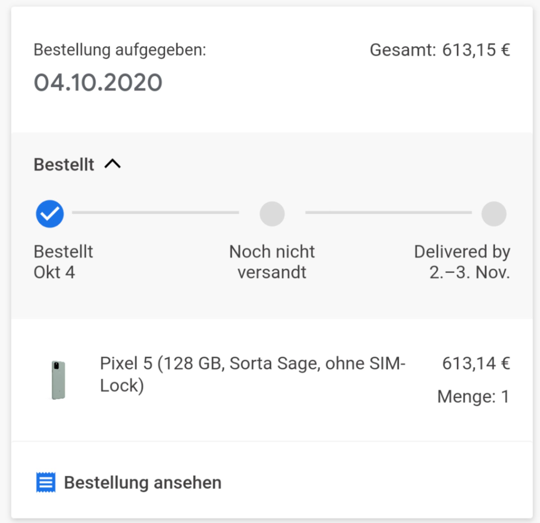Click the Gesamt 613,15 € total
Image resolution: width=540 pixels, height=523 pixels.
(x=440, y=50)
